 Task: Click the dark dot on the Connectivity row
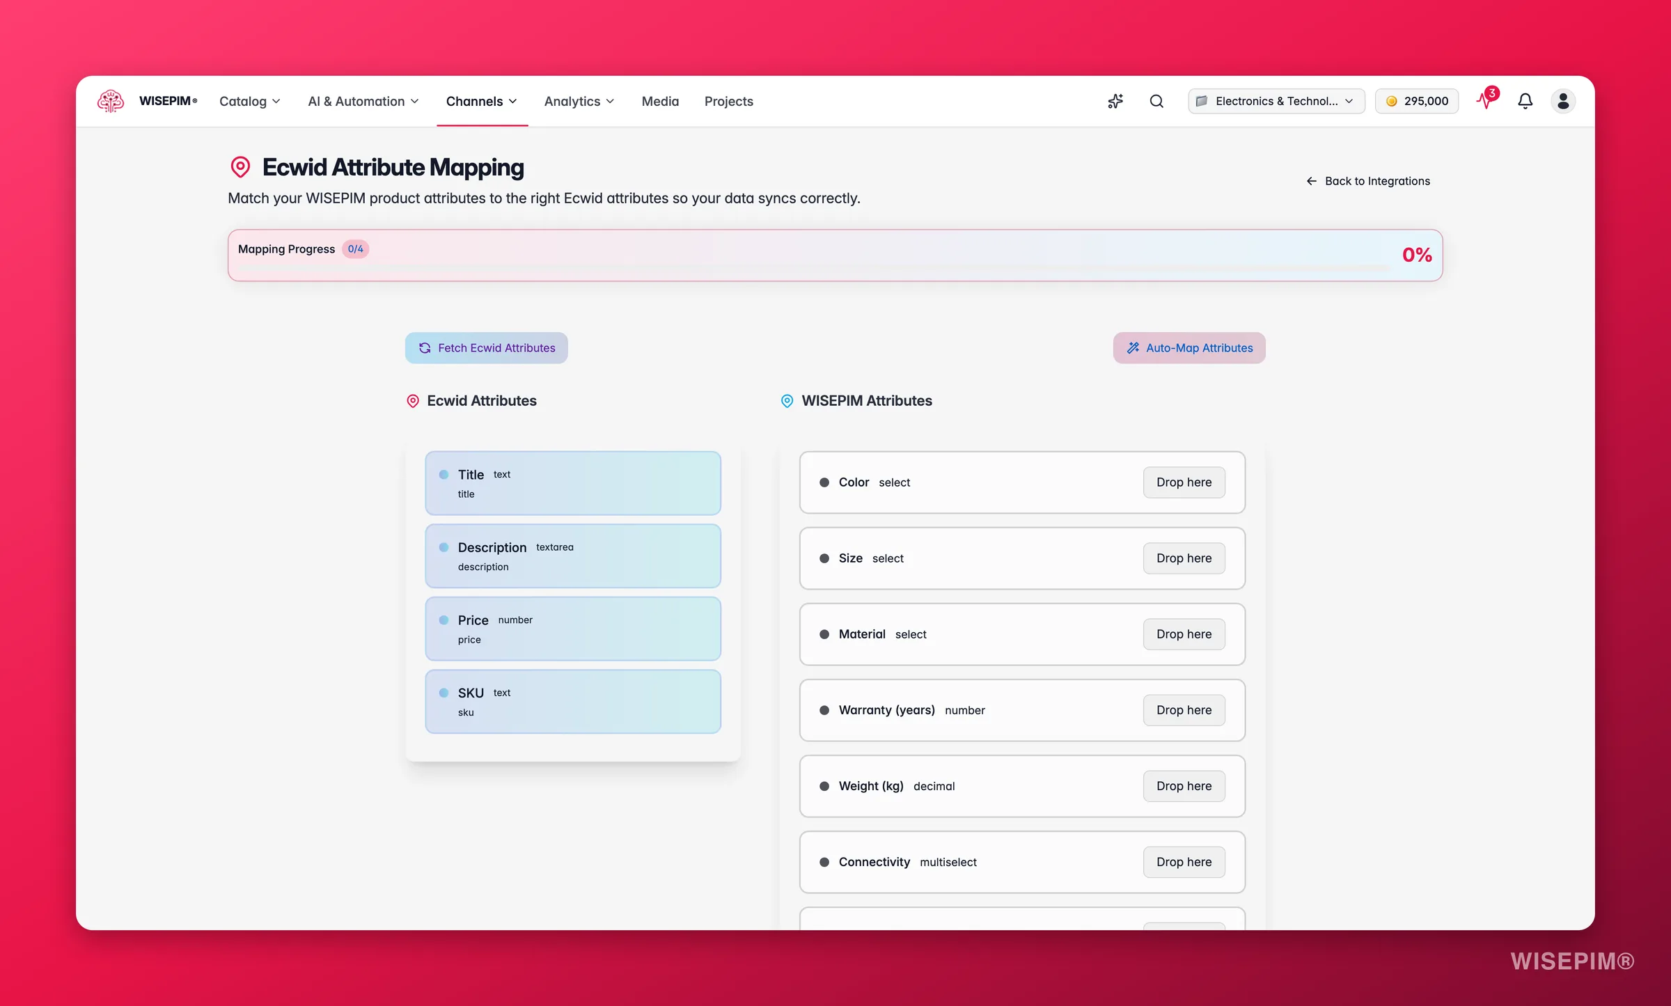824,862
